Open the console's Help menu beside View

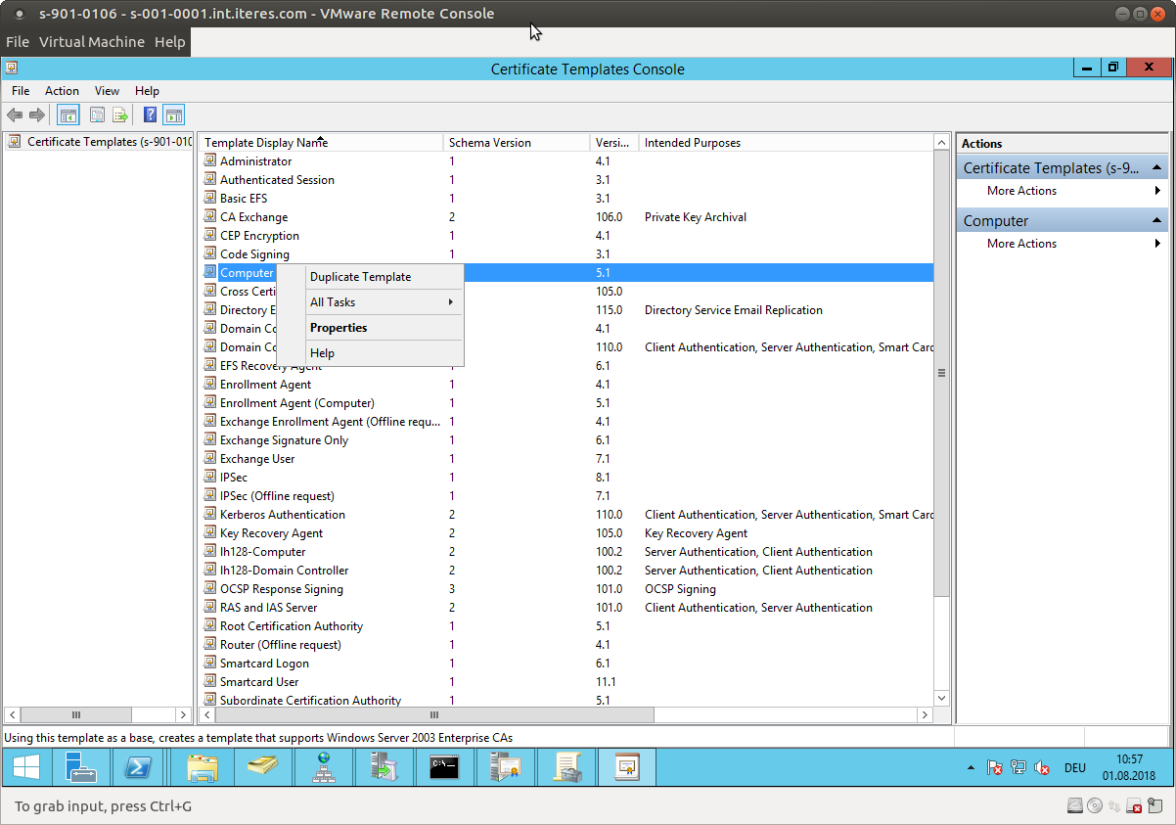147,91
